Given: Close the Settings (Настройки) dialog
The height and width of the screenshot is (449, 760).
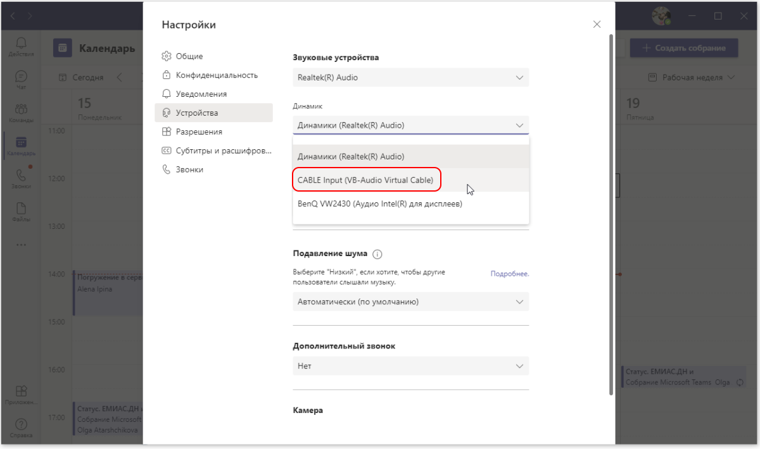Looking at the screenshot, I should click(x=597, y=24).
